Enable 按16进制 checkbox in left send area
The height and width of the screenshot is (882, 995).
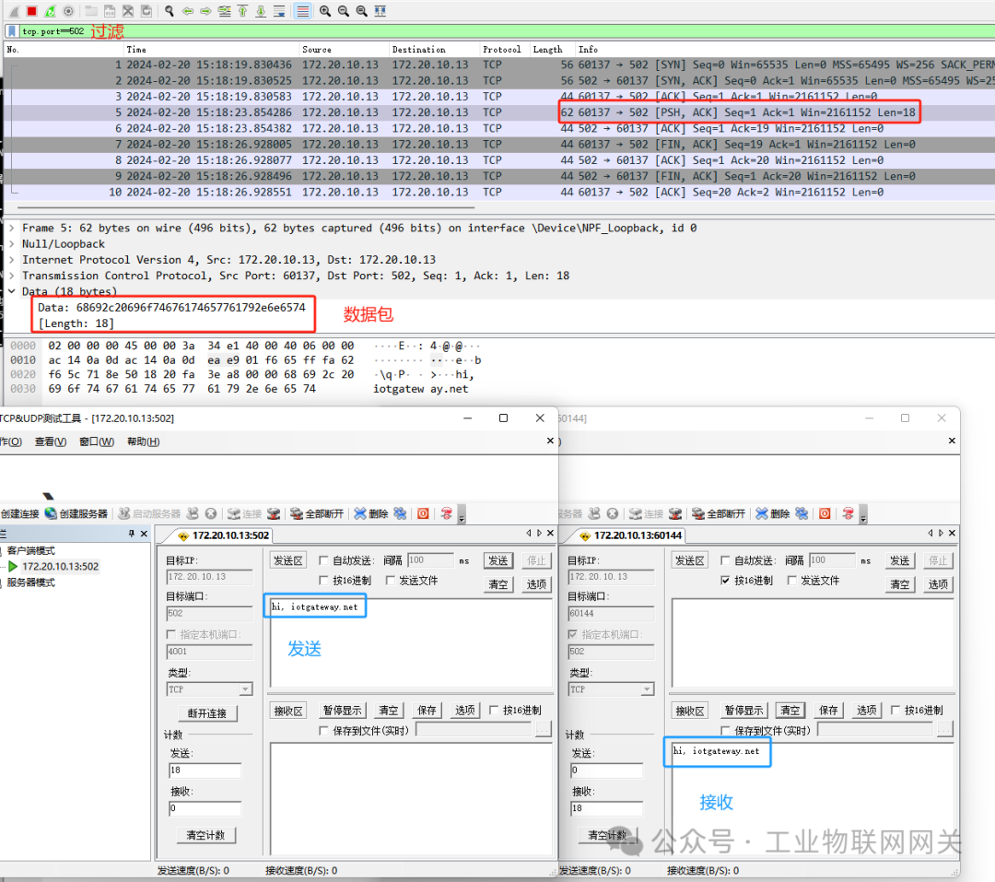click(x=323, y=581)
